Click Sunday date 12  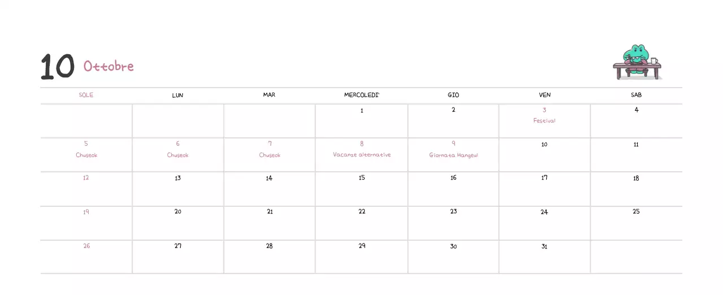[x=86, y=178]
